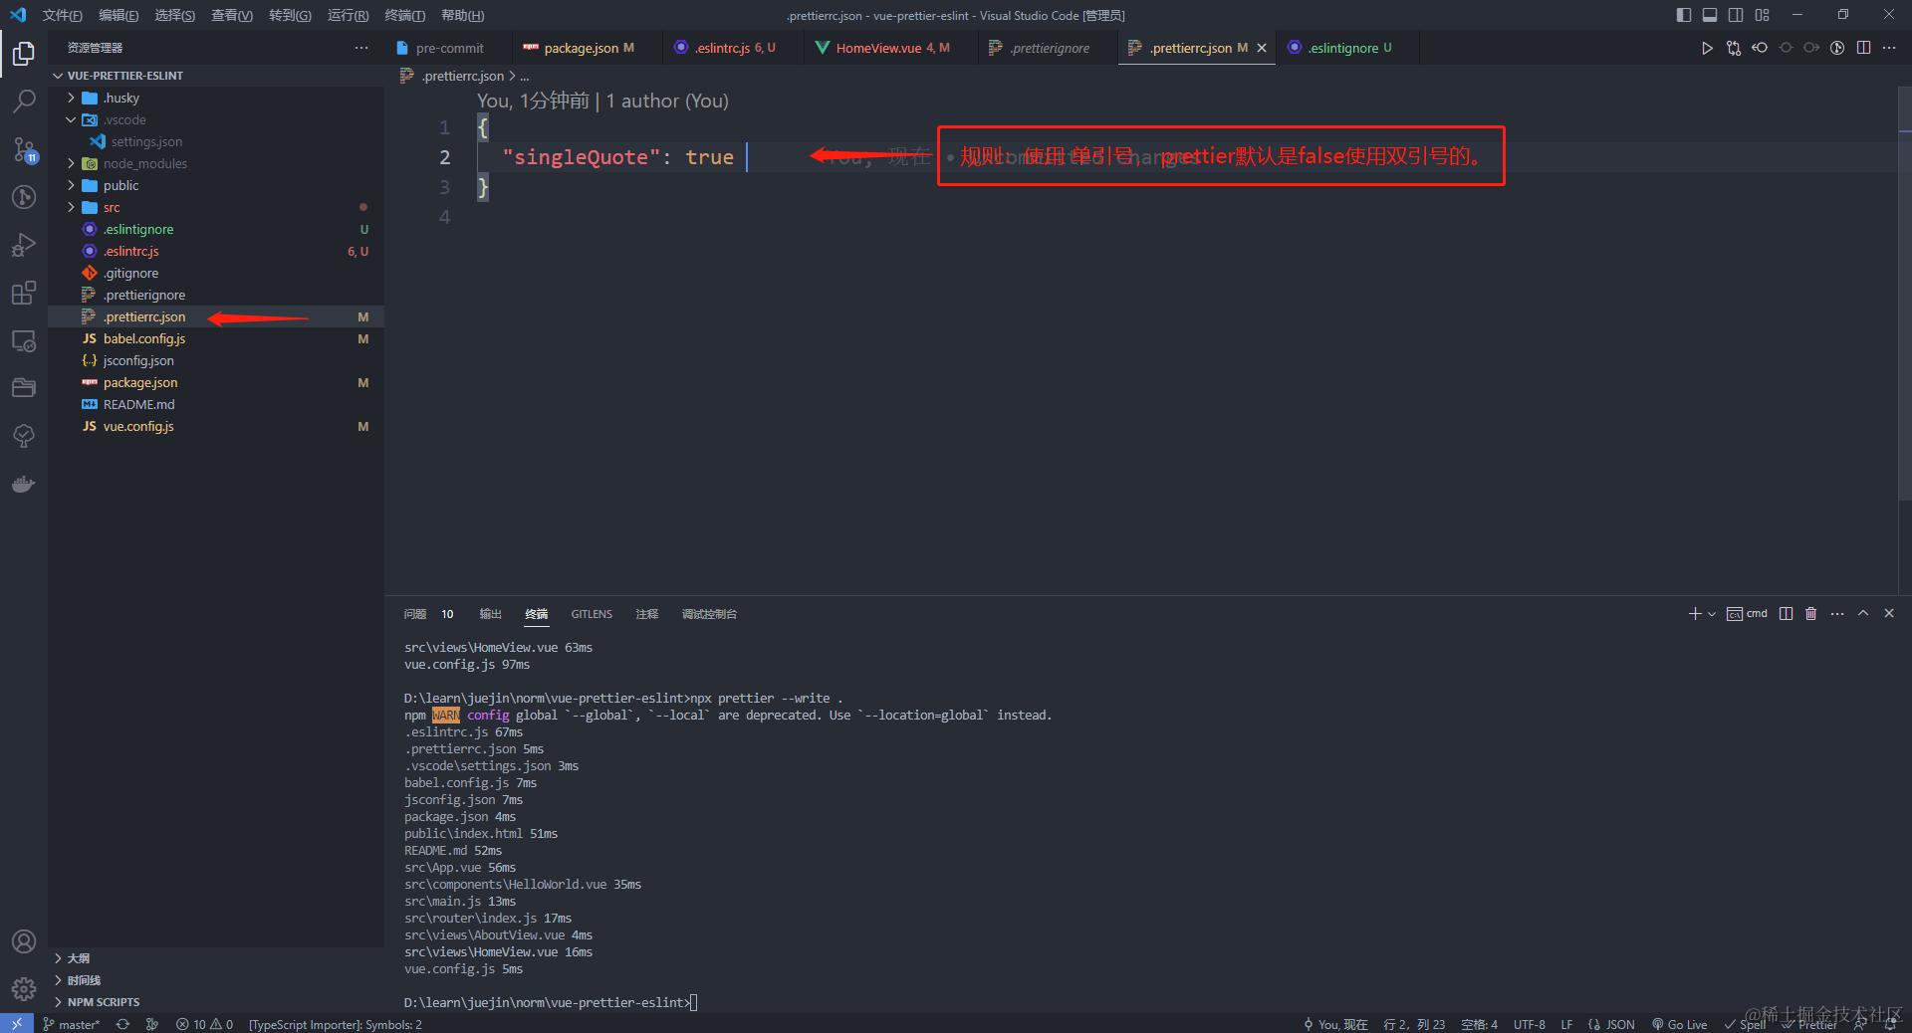Customize layout icon in title bar
1912x1033 pixels.
1763,15
